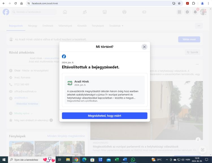
Task: Click the new message compose icon
Action: [x=202, y=150]
